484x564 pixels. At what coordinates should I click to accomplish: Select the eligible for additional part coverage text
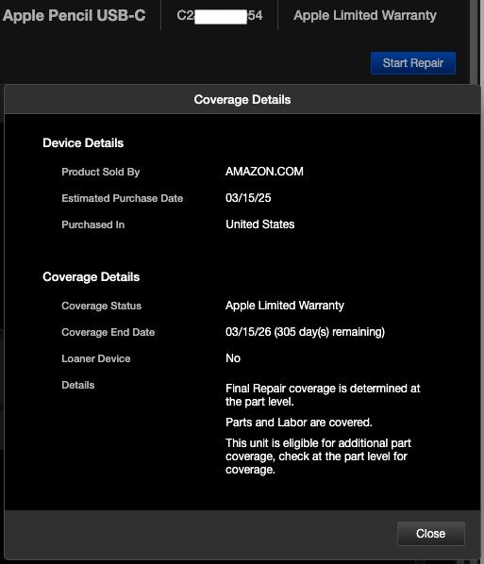pos(318,456)
